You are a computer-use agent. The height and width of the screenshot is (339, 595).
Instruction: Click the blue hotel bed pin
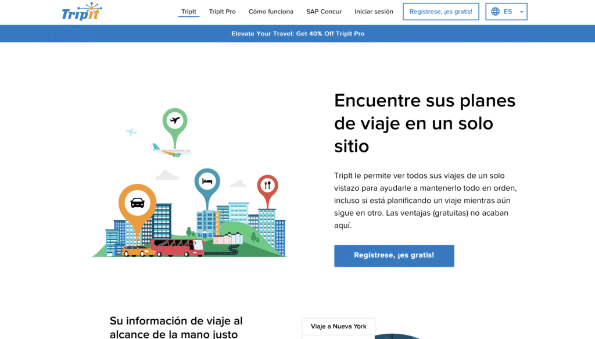[207, 188]
